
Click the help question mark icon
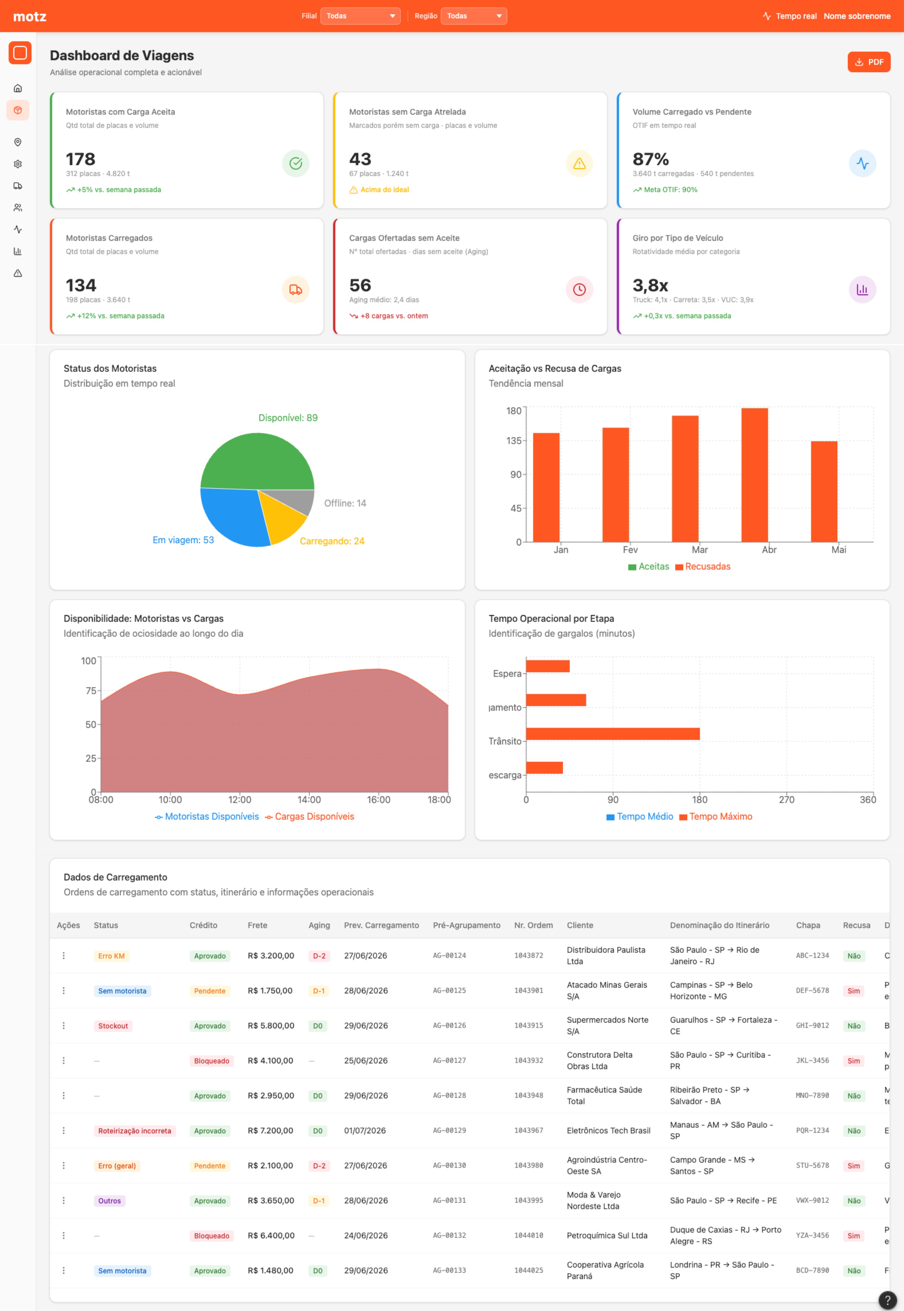click(888, 1300)
